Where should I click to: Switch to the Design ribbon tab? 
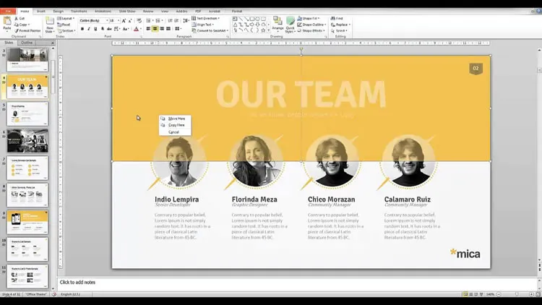click(x=58, y=11)
